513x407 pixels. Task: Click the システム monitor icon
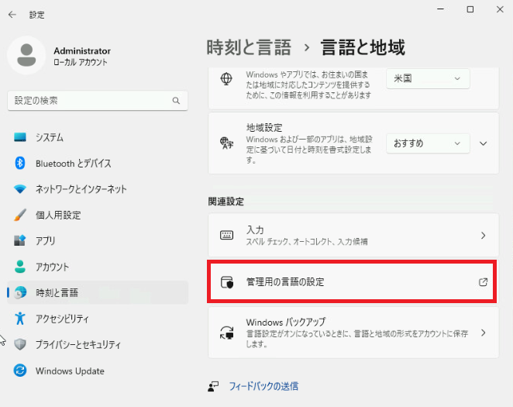click(20, 137)
